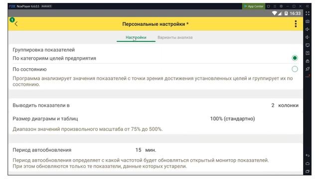This screenshot has height=179, width=319.
Task: Click the rocket cleanup sidebar icon
Action: [x=308, y=69]
